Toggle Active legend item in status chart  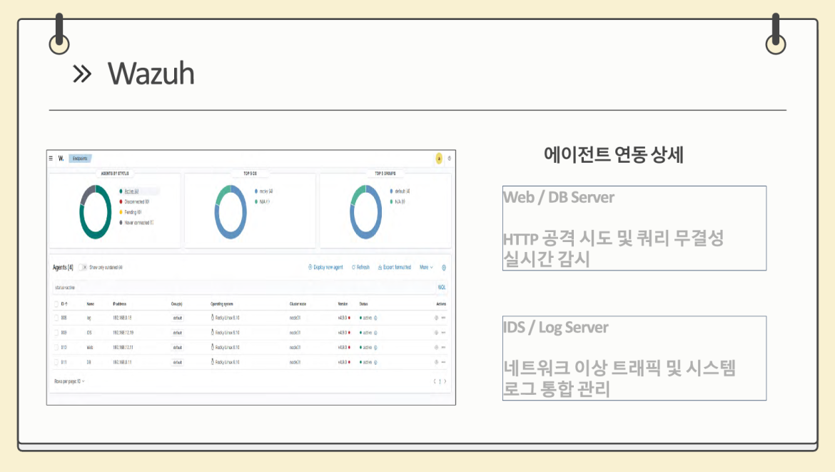click(129, 191)
